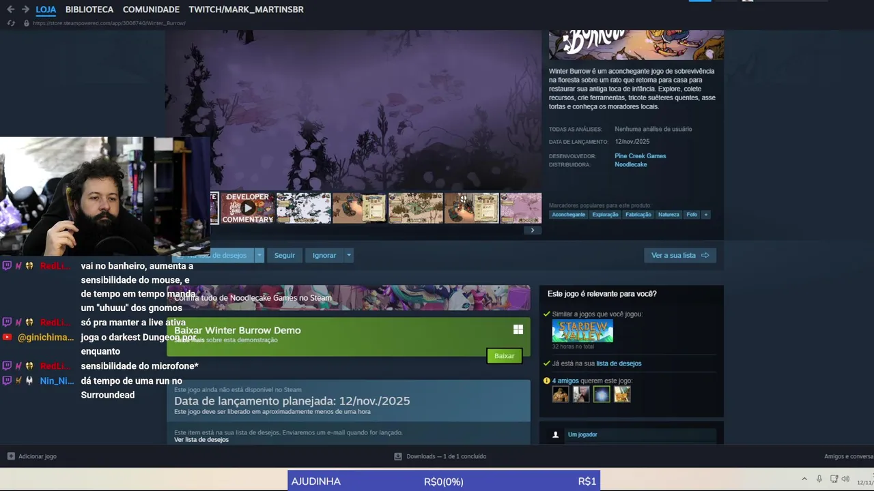
Task: Open the second friend avatar who wants this game
Action: [581, 394]
